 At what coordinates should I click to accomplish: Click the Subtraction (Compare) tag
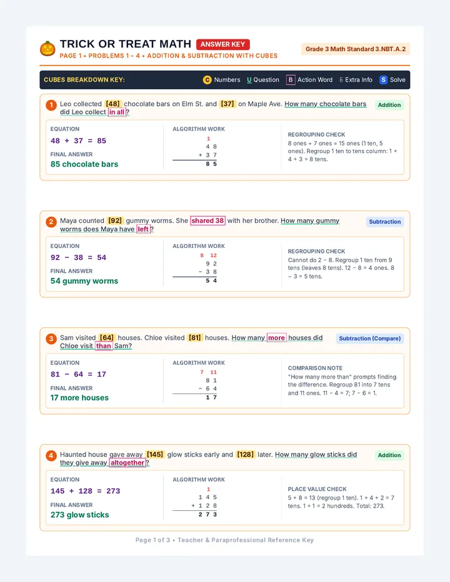pos(370,338)
